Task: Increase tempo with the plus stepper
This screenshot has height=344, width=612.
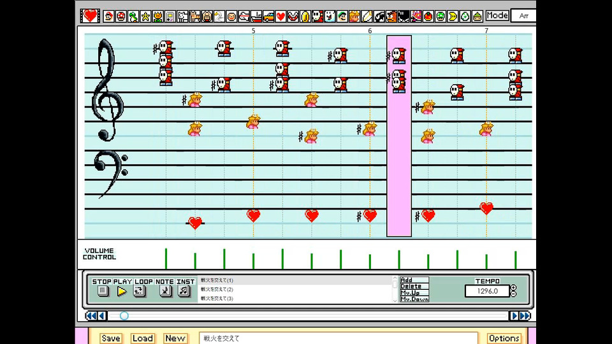Action: pos(514,288)
